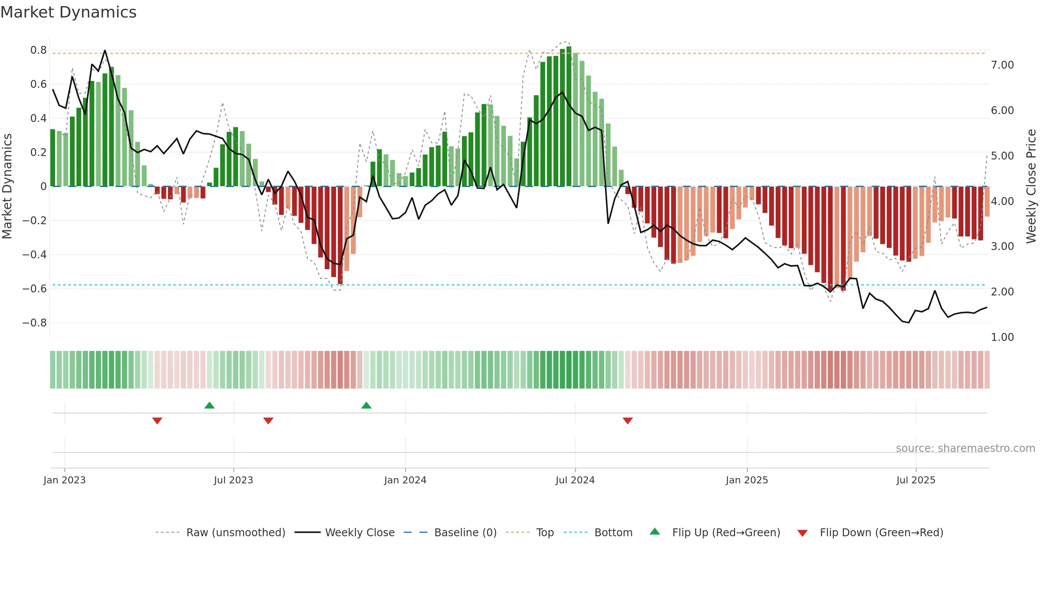Click the Jul 2025 axis label
The height and width of the screenshot is (590, 1050).
click(916, 480)
